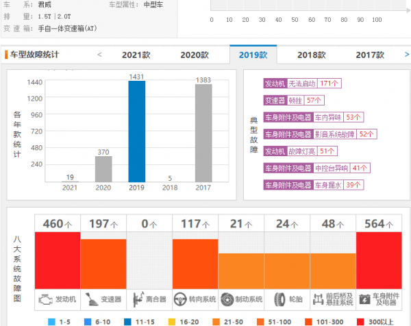Viewport: 411px width, 326px height.
Task: Click the 车身漏水 39个 fault tag
Action: coord(338,185)
